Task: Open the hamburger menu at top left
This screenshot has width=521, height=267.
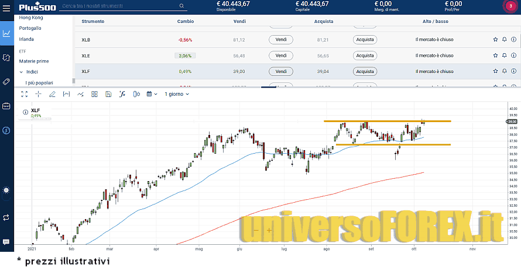Action: coord(6,6)
